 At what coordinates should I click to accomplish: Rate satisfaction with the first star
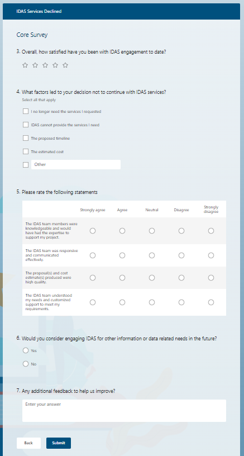tap(25, 65)
